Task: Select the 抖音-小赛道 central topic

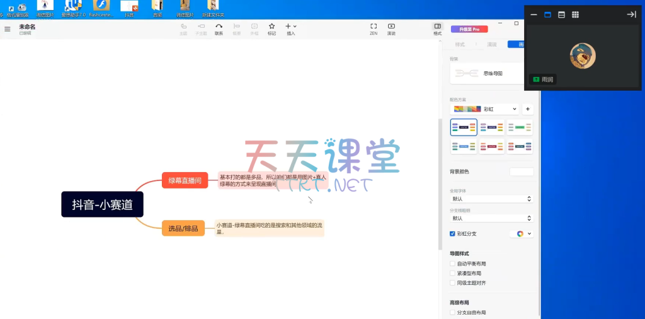Action: pos(102,205)
